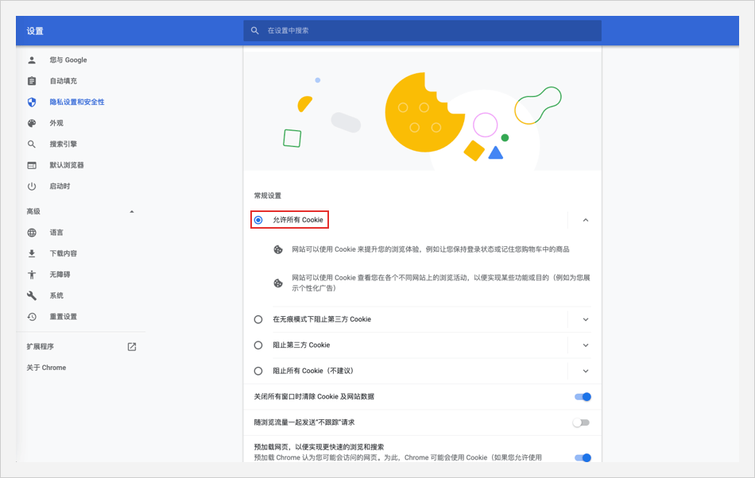Click the power icon beside 启动时
The width and height of the screenshot is (755, 478).
pyautogui.click(x=32, y=187)
